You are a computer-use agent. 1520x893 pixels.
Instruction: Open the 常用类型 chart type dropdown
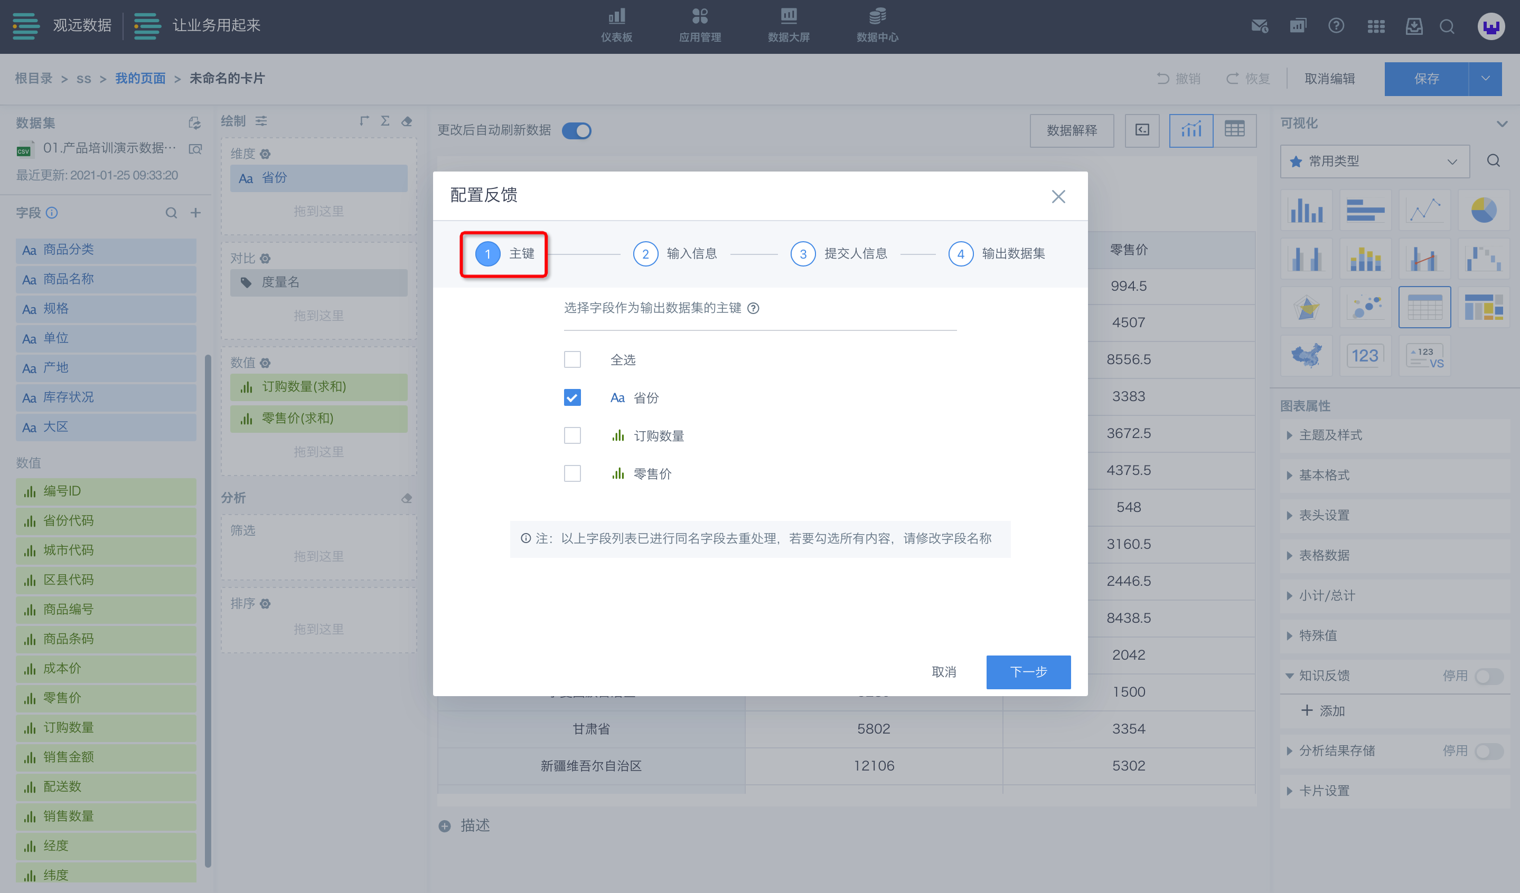pos(1374,161)
